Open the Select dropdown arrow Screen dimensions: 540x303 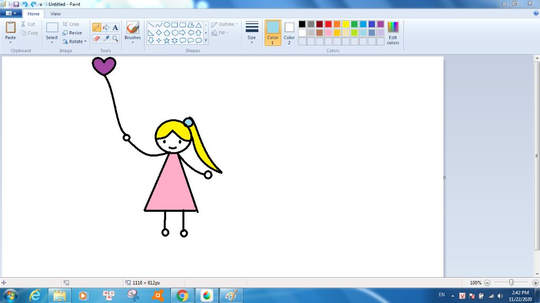point(52,42)
